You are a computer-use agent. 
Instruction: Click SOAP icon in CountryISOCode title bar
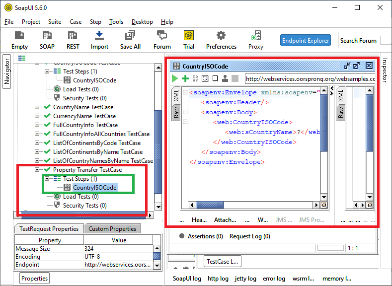176,66
